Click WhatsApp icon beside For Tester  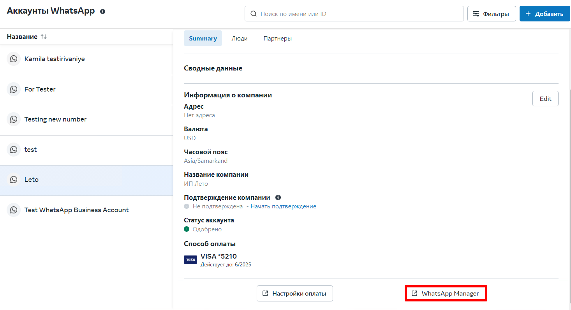tap(14, 89)
